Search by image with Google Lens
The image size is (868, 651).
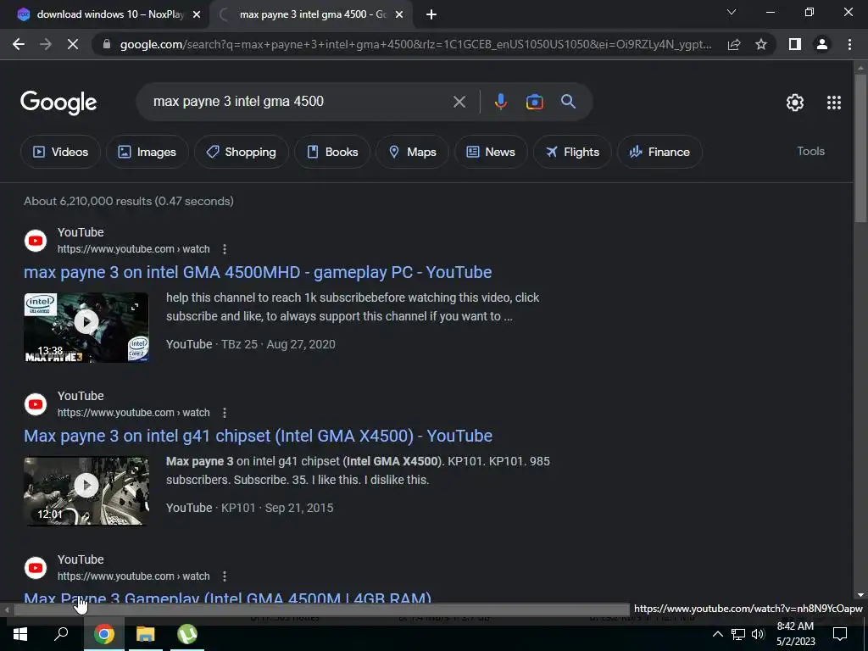534,102
